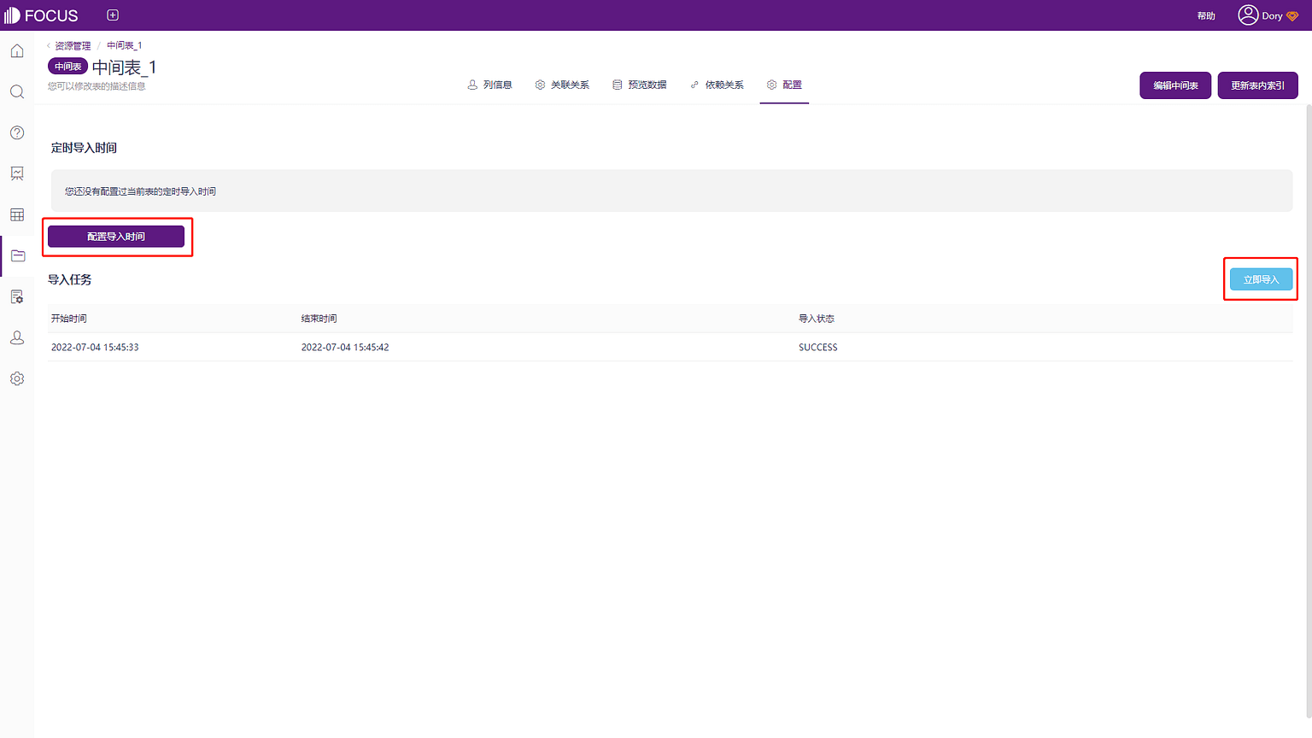
Task: Edit the table description text 您可以修改表的描述信息
Action: click(x=97, y=86)
